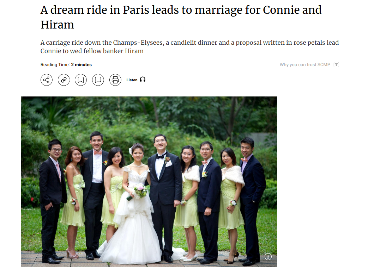Click the headphones icon beside Listen
This screenshot has width=368, height=276.
pyautogui.click(x=143, y=80)
